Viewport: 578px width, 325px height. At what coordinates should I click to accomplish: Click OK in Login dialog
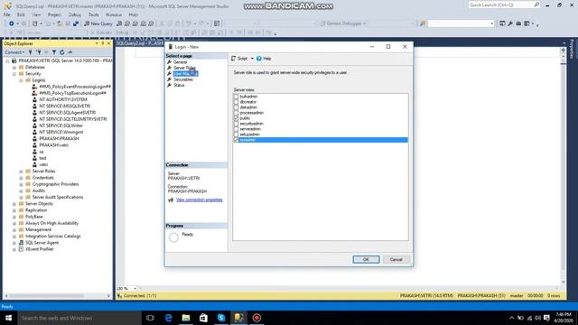pos(366,259)
